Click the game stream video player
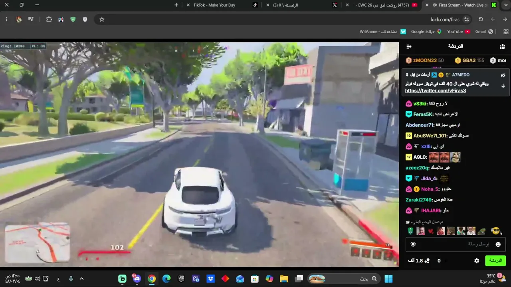 tap(199, 154)
